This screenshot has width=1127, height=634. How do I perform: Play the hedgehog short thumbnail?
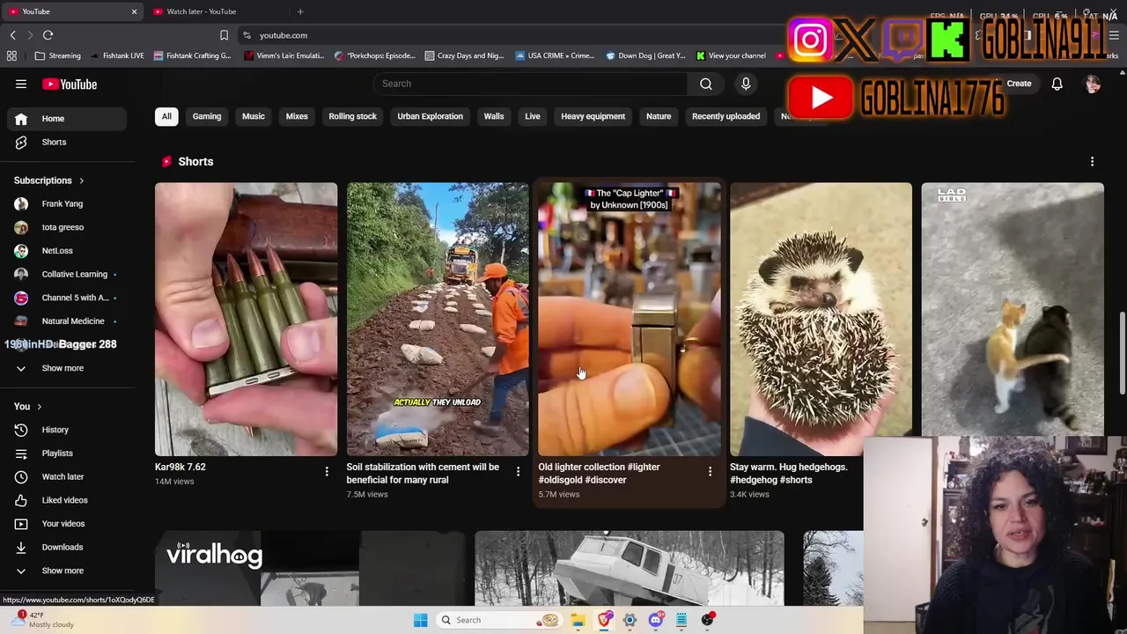click(821, 320)
